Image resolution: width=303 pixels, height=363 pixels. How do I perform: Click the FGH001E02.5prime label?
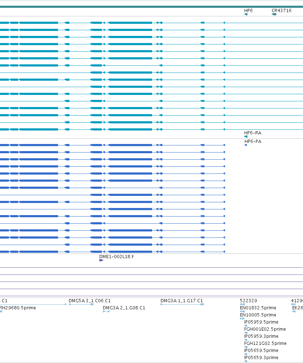click(x=265, y=329)
